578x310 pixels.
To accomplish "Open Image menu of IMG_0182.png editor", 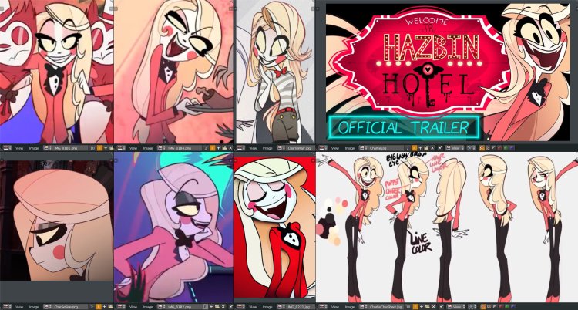I will click(x=148, y=306).
